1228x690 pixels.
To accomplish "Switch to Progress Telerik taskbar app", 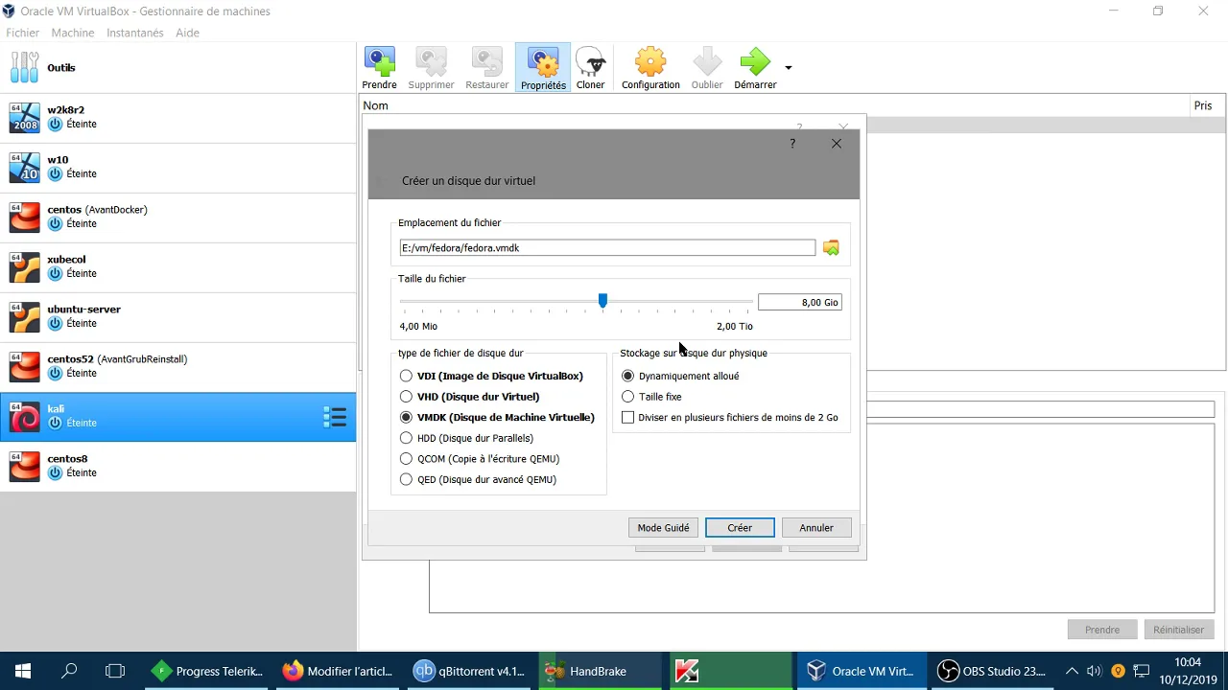I will click(x=207, y=671).
